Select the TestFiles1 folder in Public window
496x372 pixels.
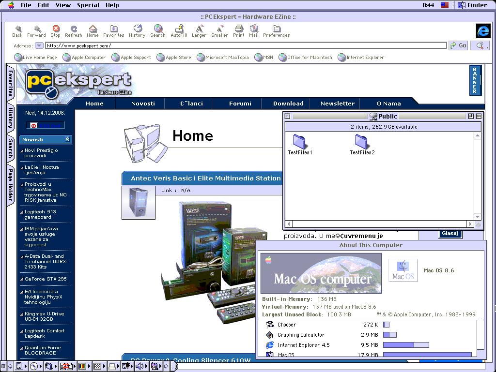[x=299, y=145]
